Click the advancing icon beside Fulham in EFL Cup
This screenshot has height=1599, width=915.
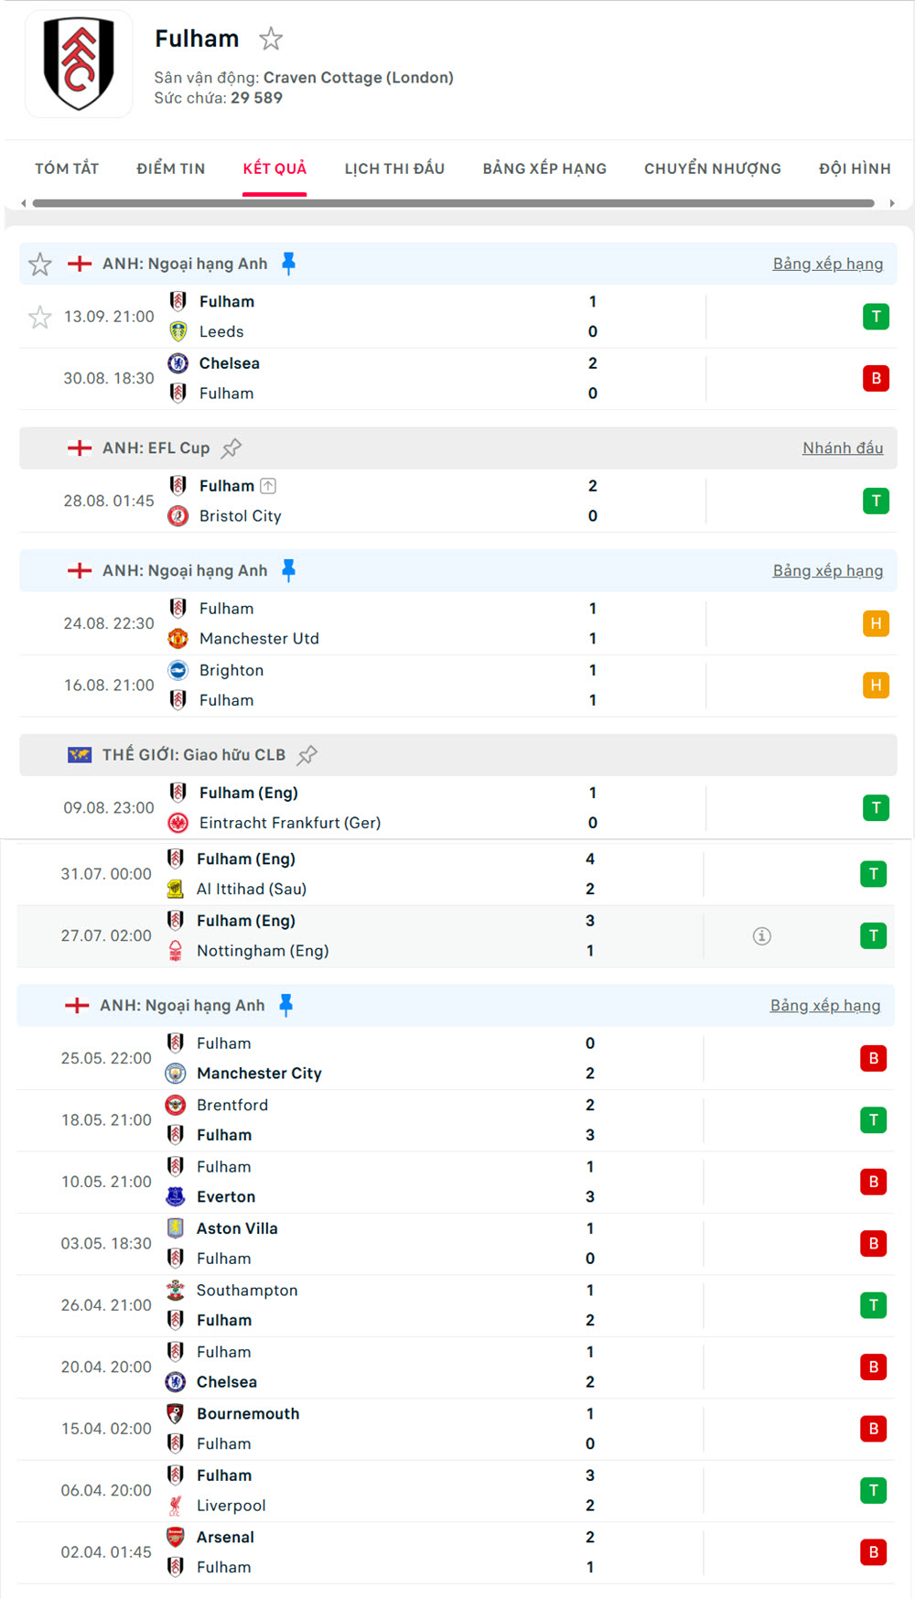[268, 486]
